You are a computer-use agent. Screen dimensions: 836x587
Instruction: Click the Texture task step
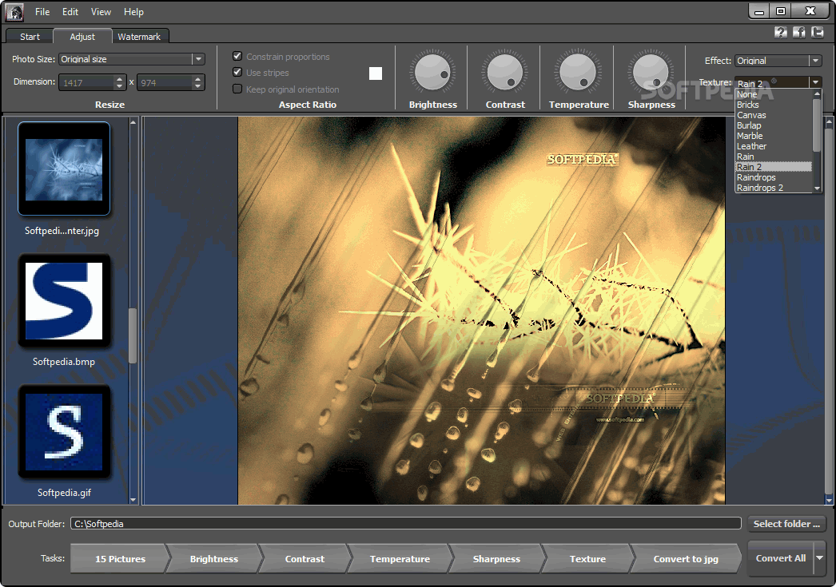pos(587,559)
